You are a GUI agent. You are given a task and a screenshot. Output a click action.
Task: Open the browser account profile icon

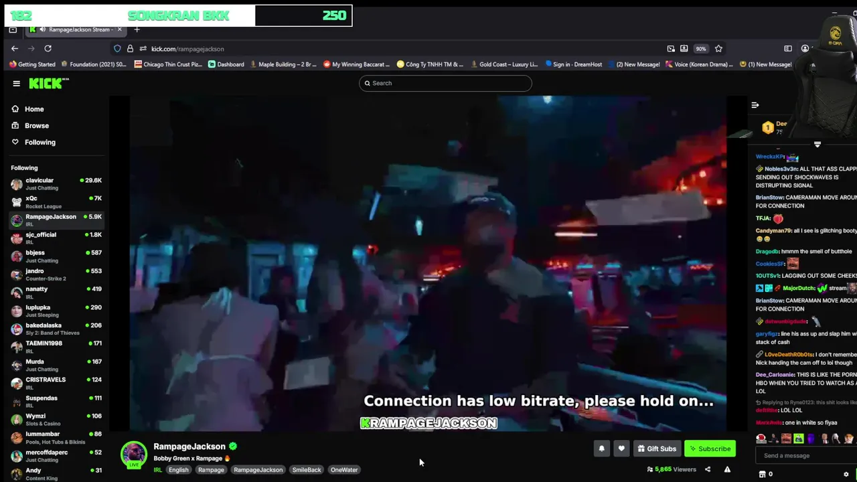pyautogui.click(x=805, y=49)
